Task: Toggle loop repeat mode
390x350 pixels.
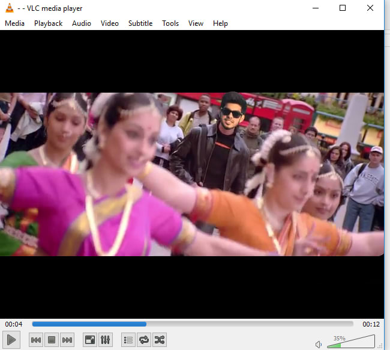Action: coord(144,340)
